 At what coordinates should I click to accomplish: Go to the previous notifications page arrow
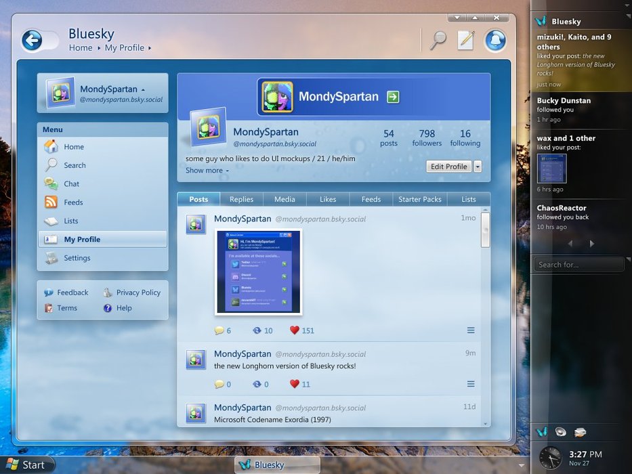[x=570, y=244]
